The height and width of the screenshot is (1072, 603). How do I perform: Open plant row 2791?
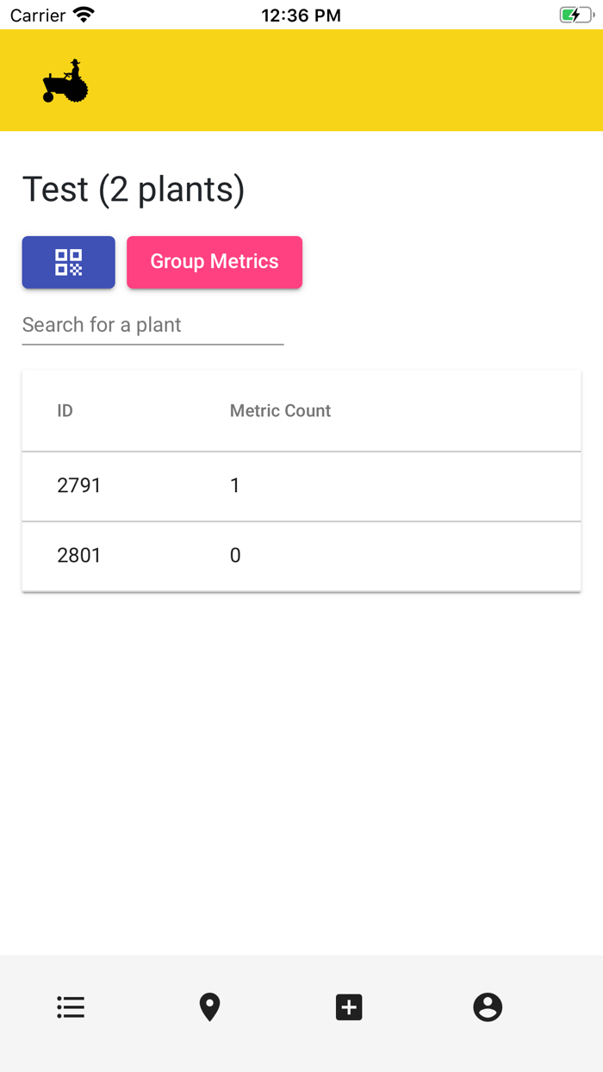[x=79, y=486]
